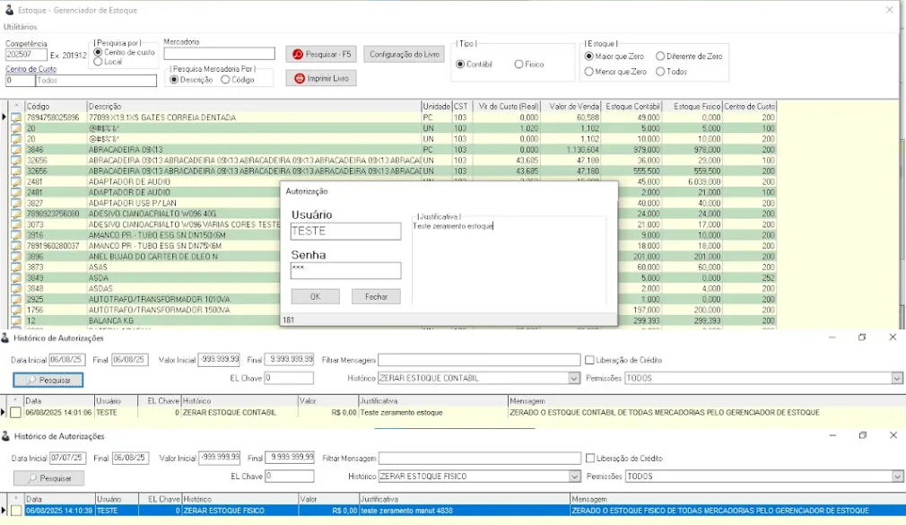Open the Centro de Custo link

click(31, 69)
